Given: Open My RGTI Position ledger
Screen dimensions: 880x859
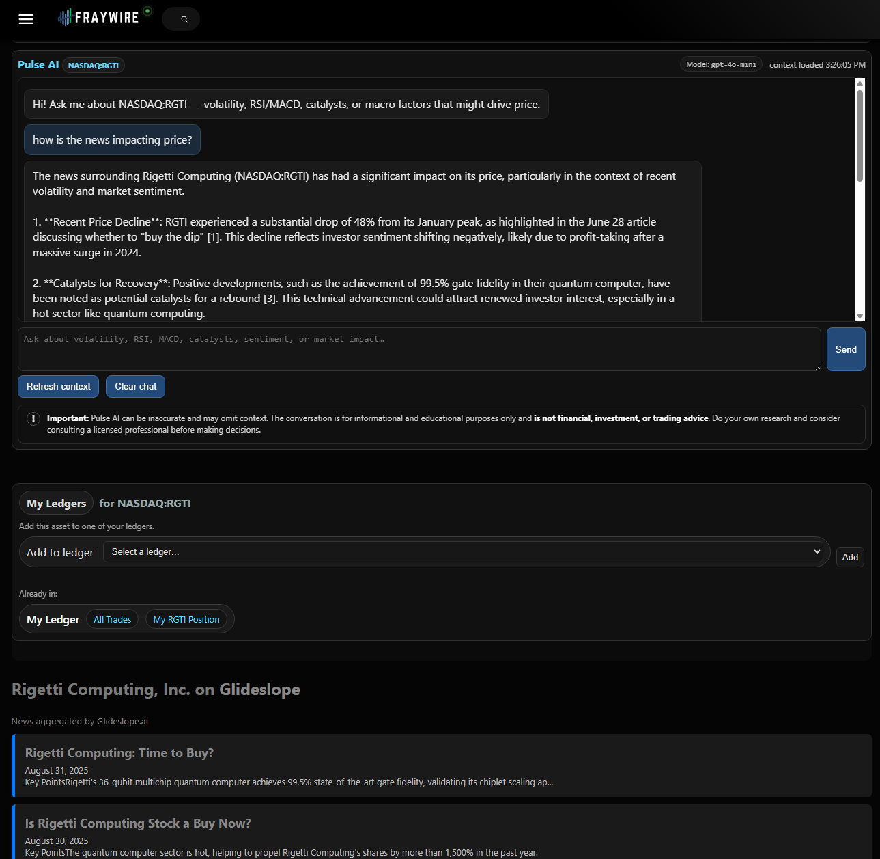Looking at the screenshot, I should (x=186, y=620).
